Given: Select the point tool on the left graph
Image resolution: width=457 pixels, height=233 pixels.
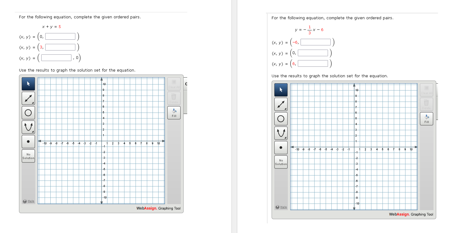Looking at the screenshot, I should click(28, 141).
